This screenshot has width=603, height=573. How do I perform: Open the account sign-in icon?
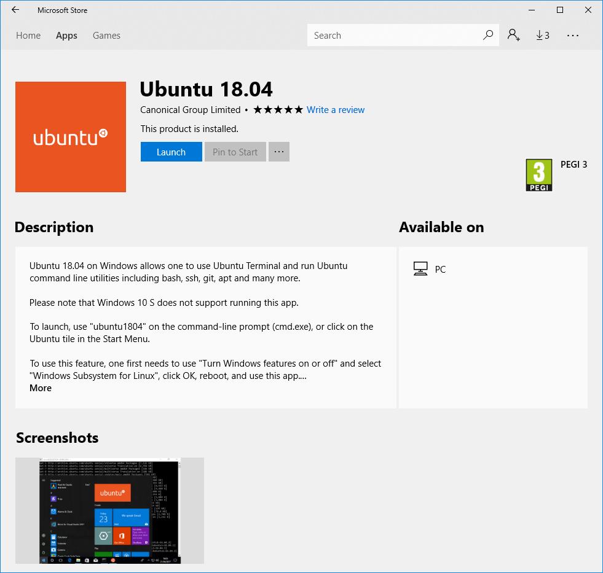coord(514,35)
